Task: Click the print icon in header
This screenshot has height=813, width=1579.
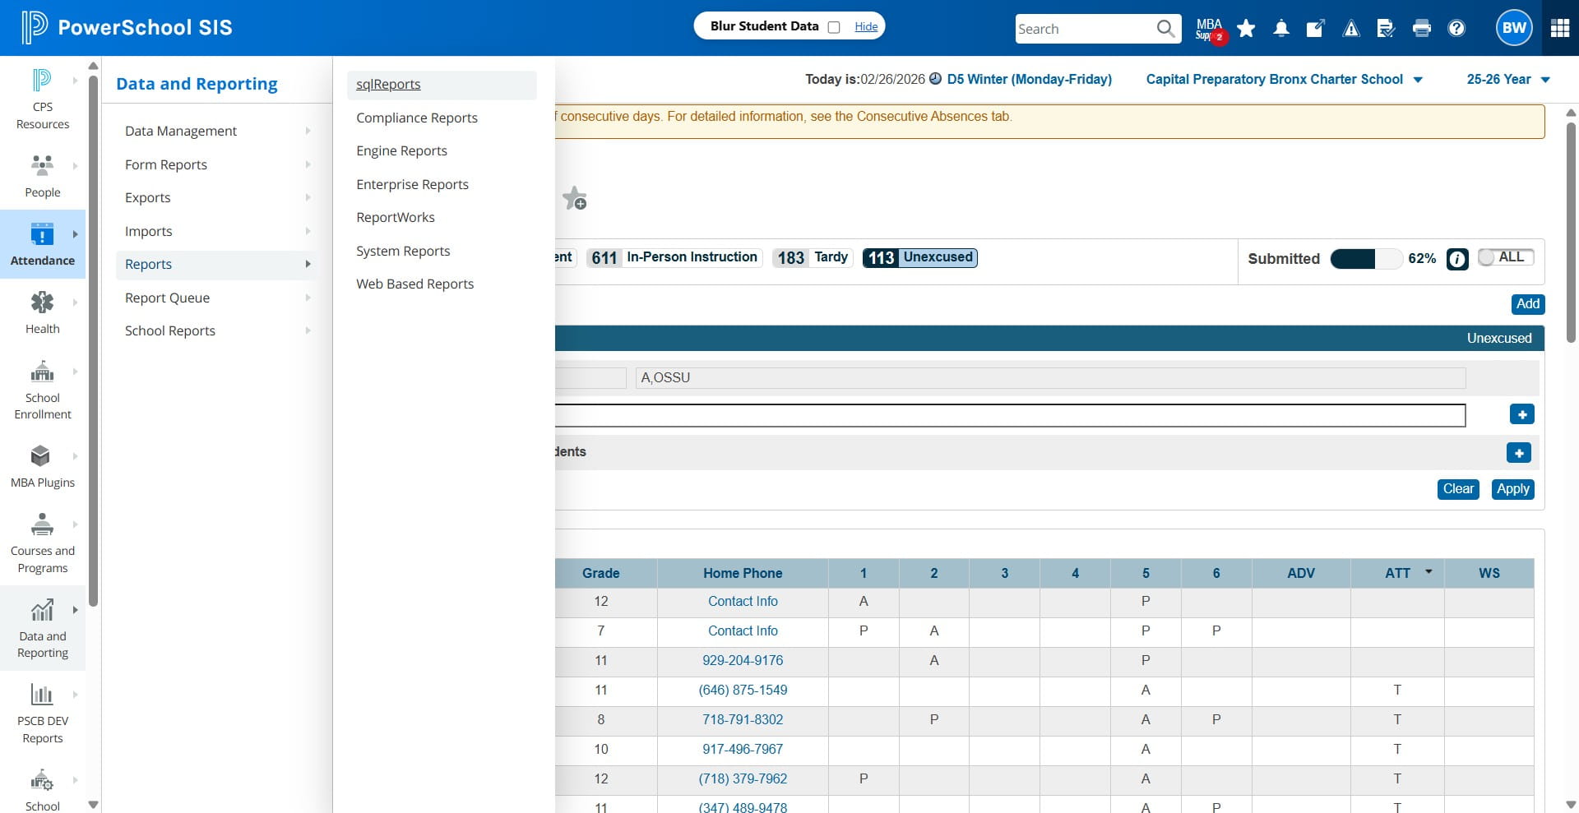Action: tap(1421, 29)
